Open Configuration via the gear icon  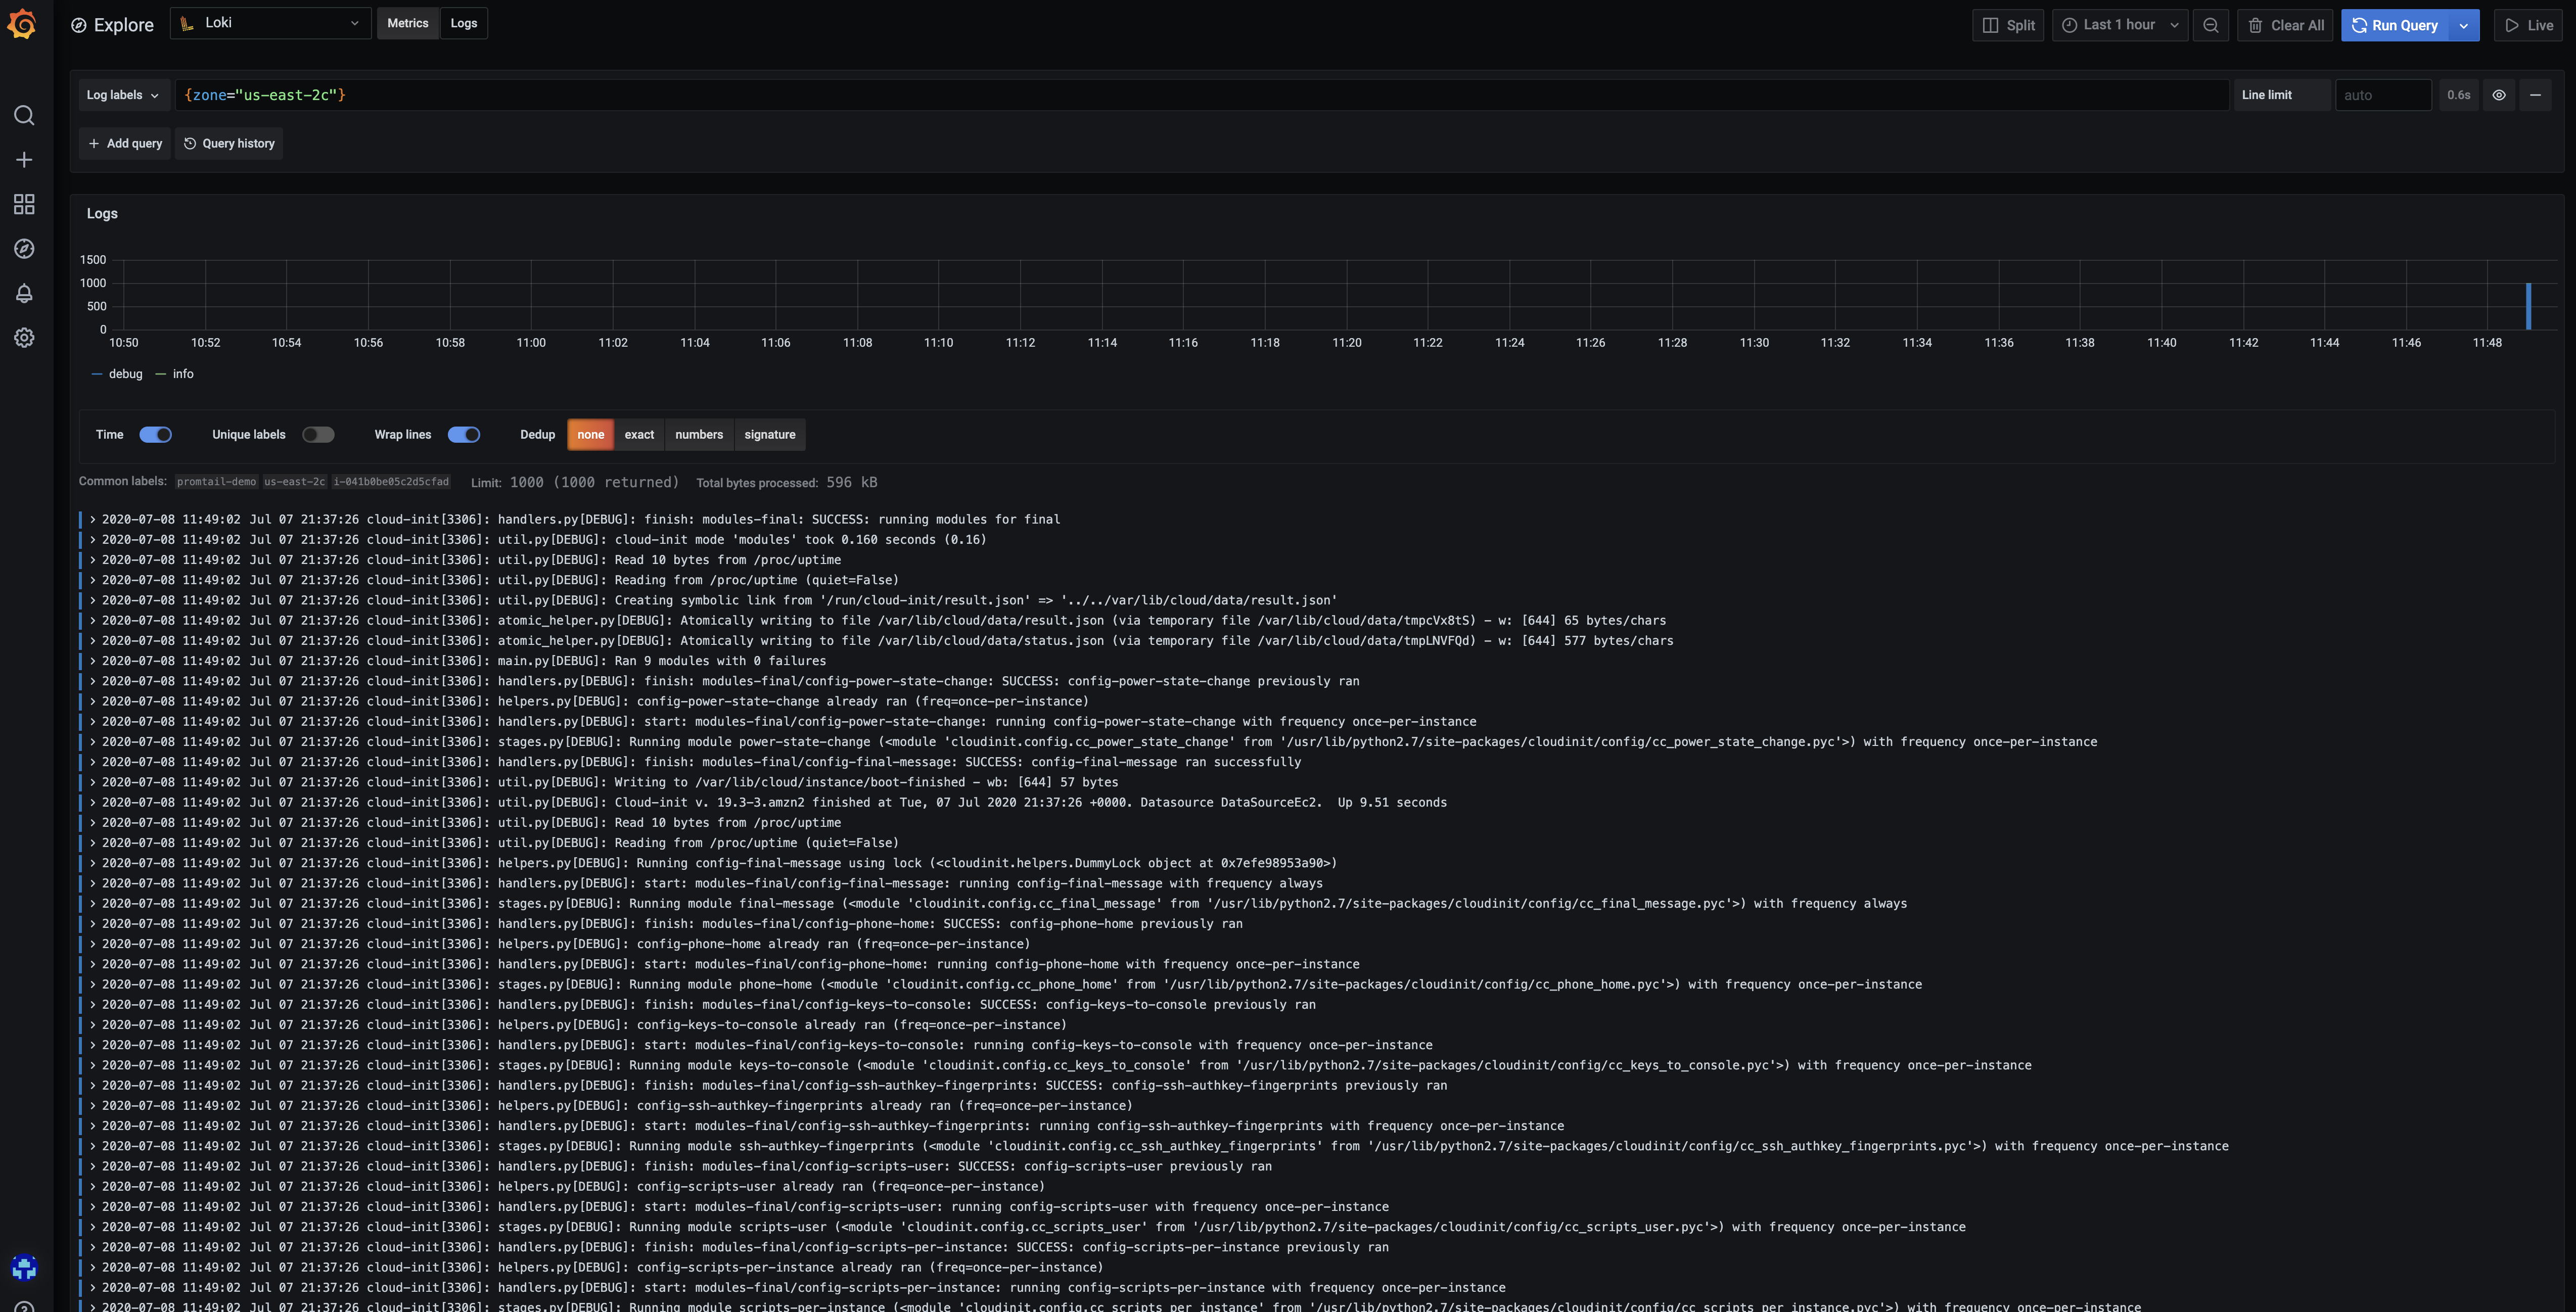coord(24,338)
